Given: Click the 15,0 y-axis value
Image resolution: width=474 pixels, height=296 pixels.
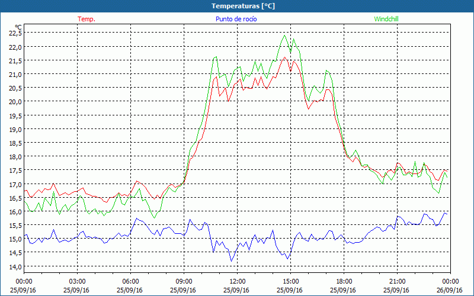Looking at the screenshot, I should [16, 239].
